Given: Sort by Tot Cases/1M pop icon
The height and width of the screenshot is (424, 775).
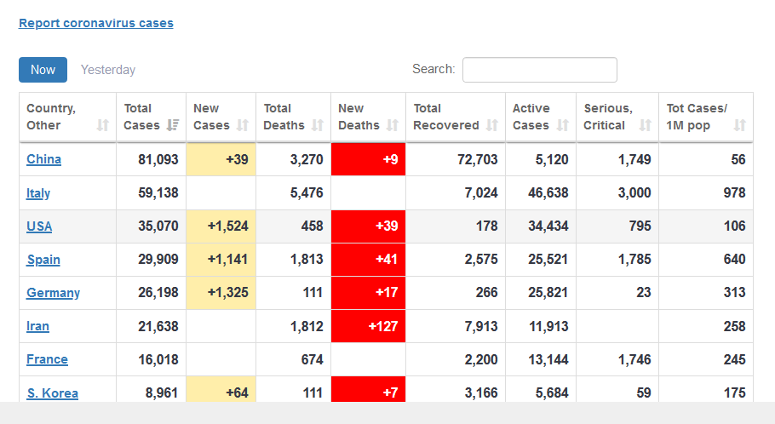Looking at the screenshot, I should pyautogui.click(x=739, y=125).
